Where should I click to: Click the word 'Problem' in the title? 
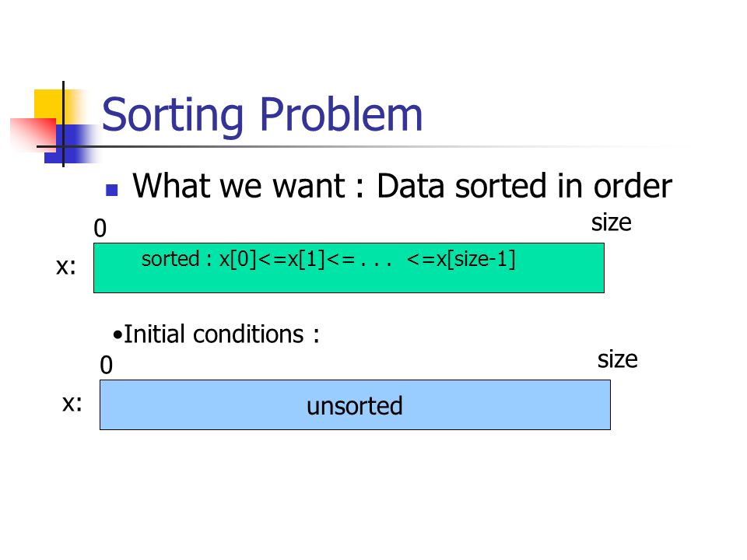tap(341, 115)
